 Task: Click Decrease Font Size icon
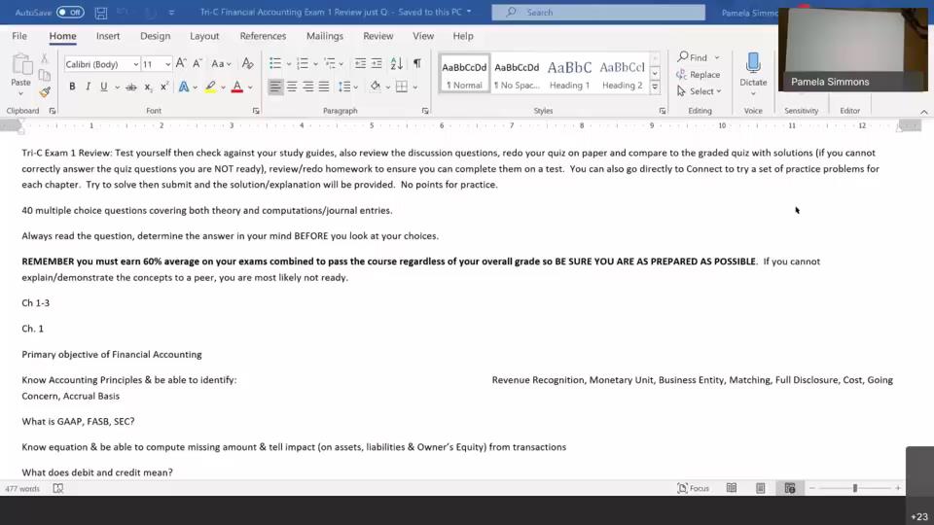pos(198,63)
